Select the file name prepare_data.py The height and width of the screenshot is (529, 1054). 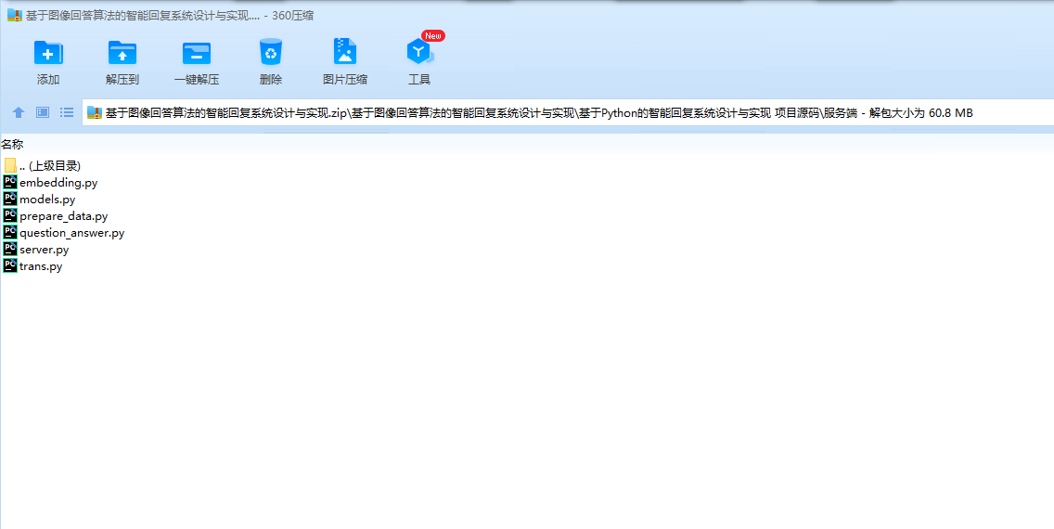point(64,216)
